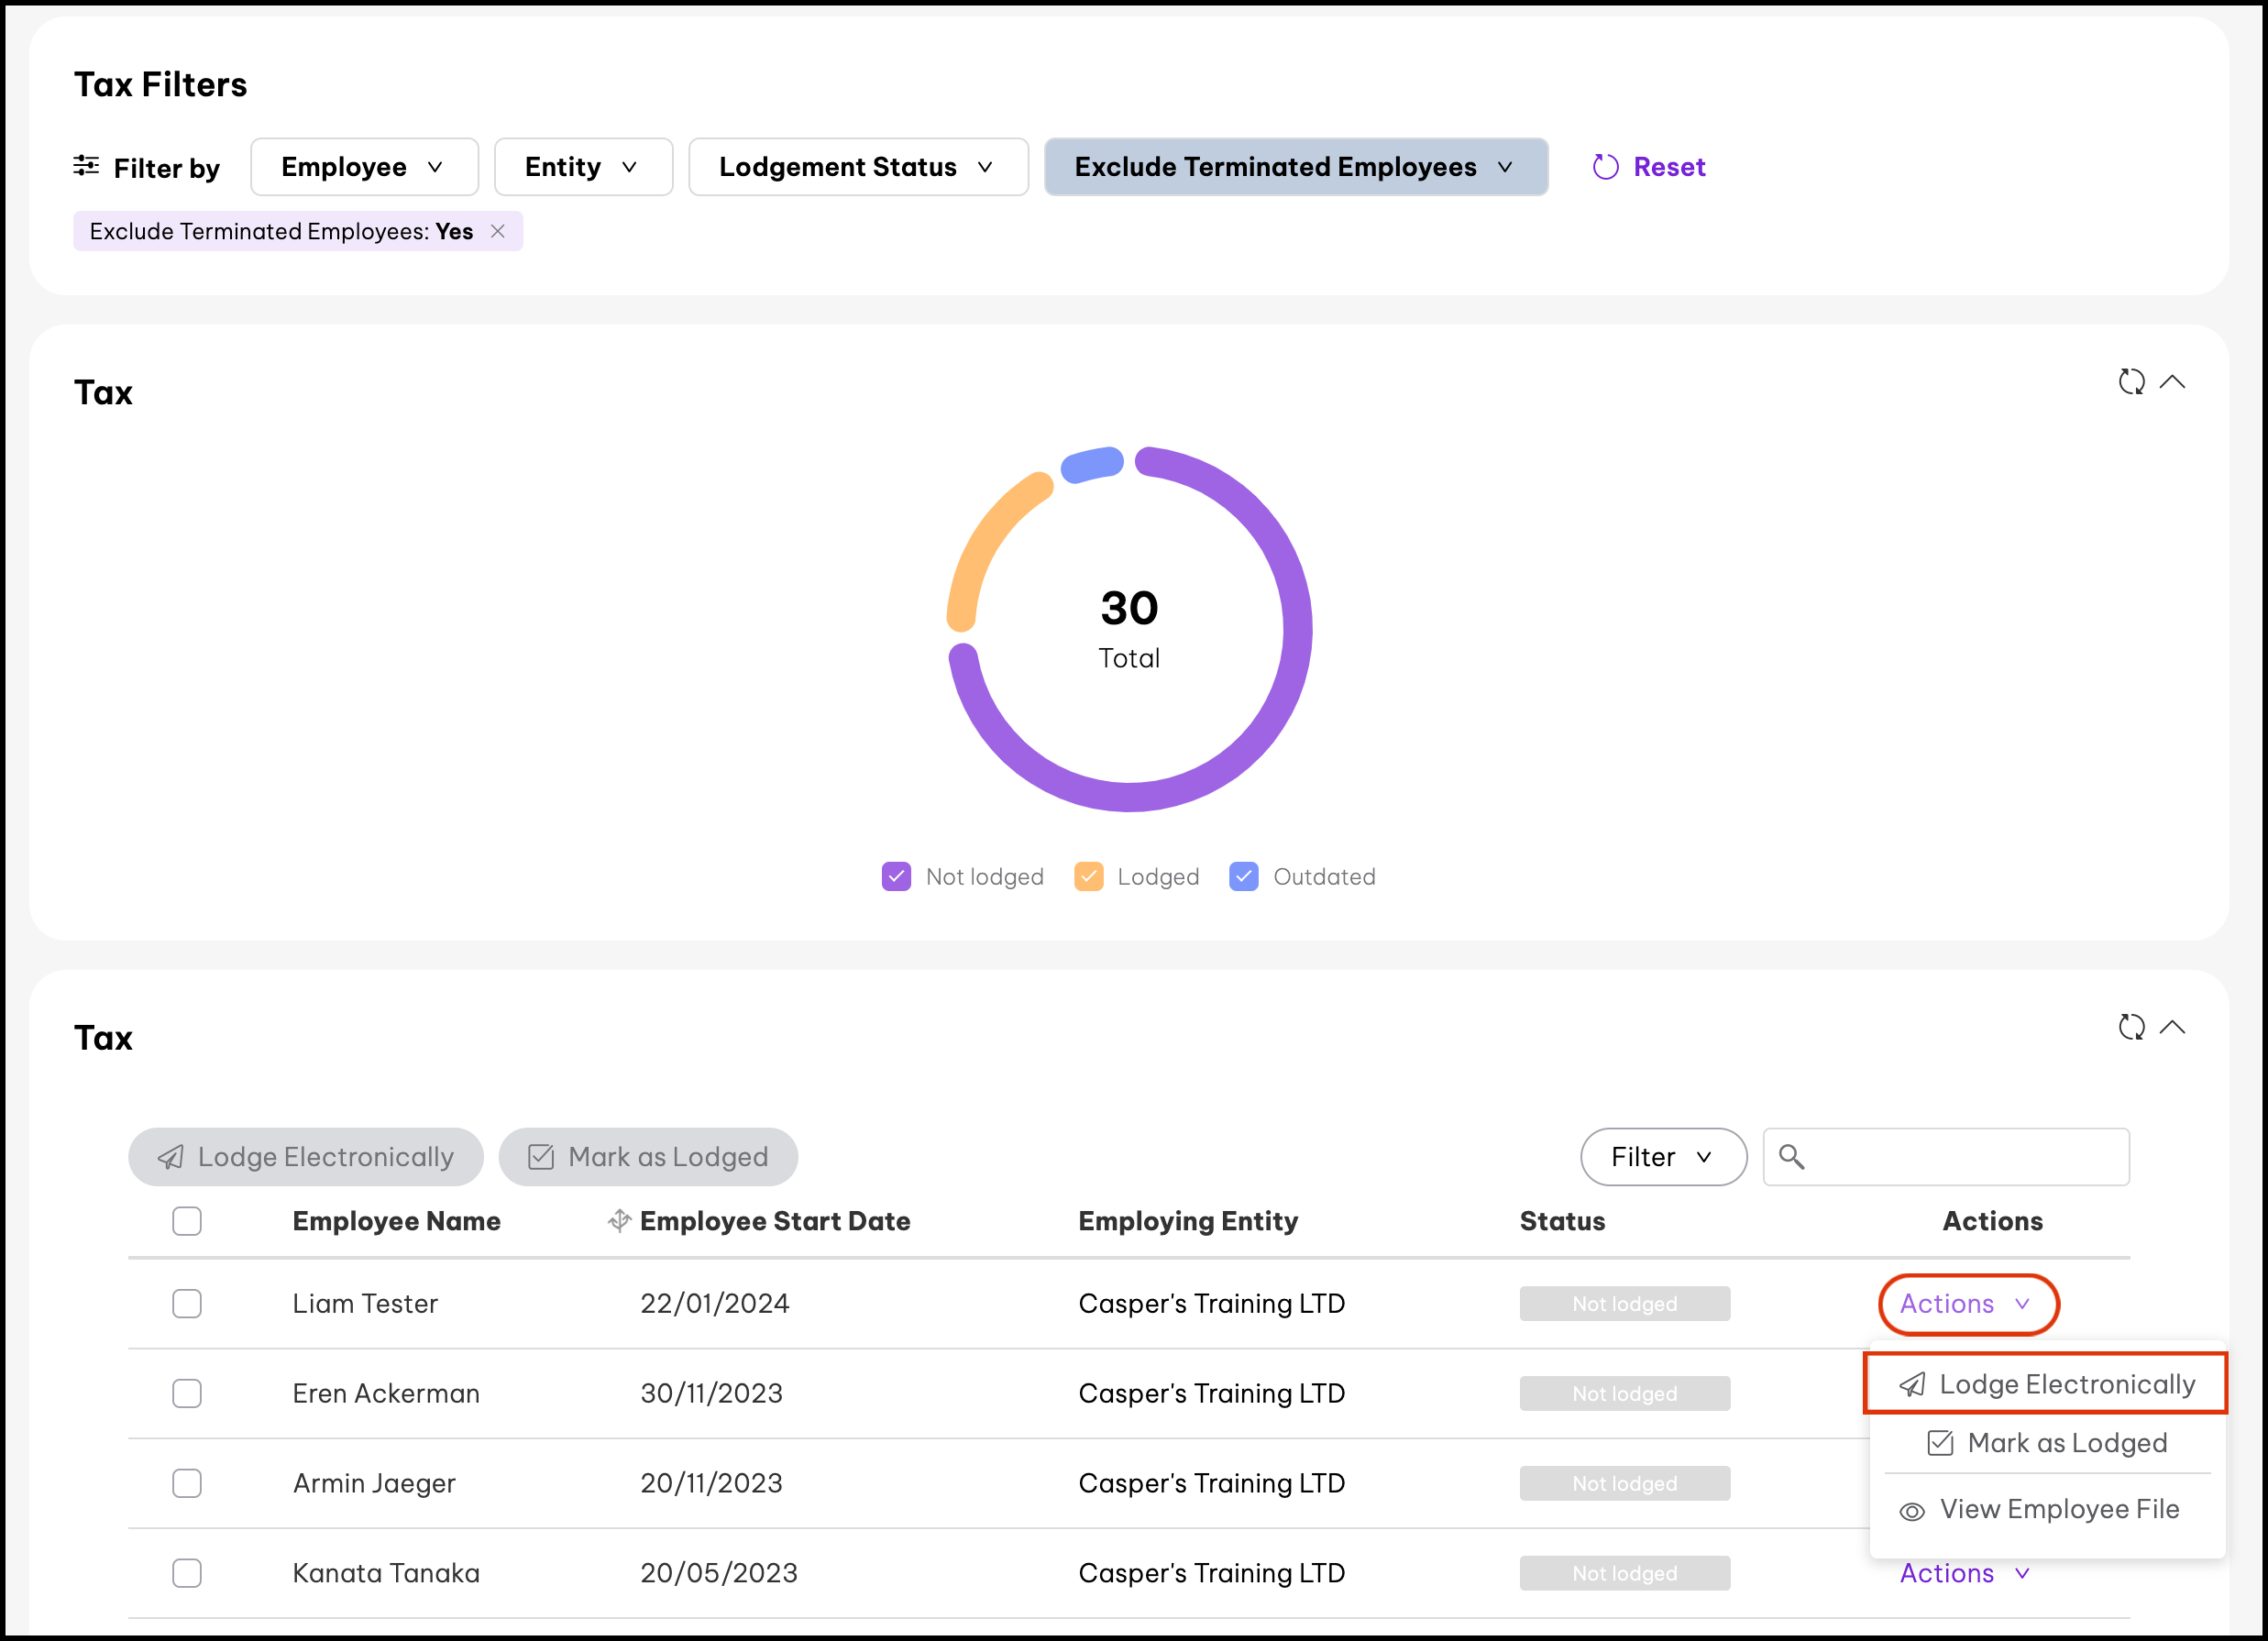
Task: Choose View Employee File menu item
Action: pyautogui.click(x=2046, y=1509)
